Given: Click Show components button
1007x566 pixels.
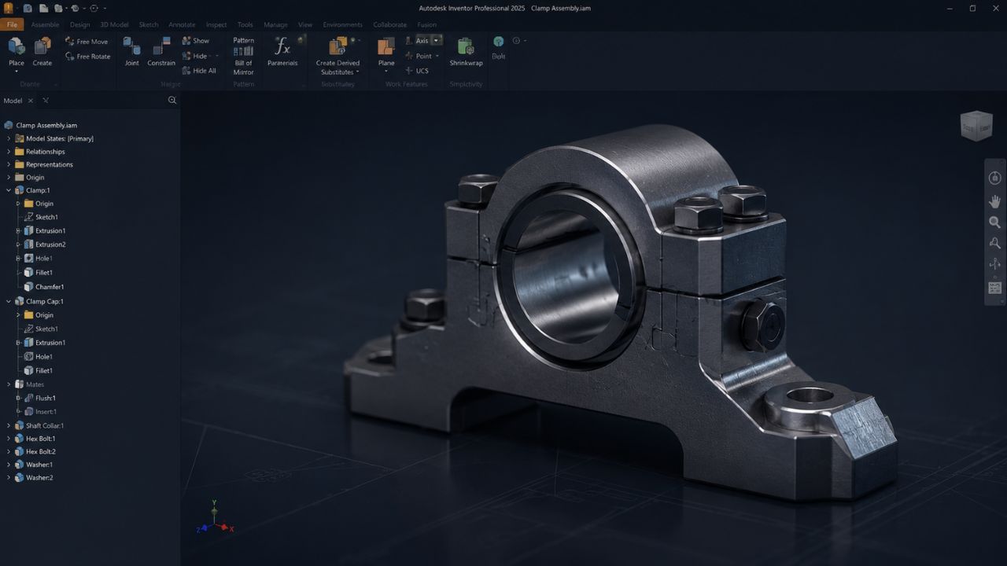Looking at the screenshot, I should point(196,41).
